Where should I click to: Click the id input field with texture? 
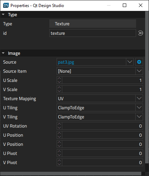coord(93,33)
